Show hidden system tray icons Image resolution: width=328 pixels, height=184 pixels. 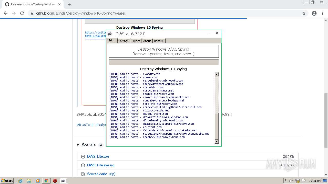click(x=286, y=180)
